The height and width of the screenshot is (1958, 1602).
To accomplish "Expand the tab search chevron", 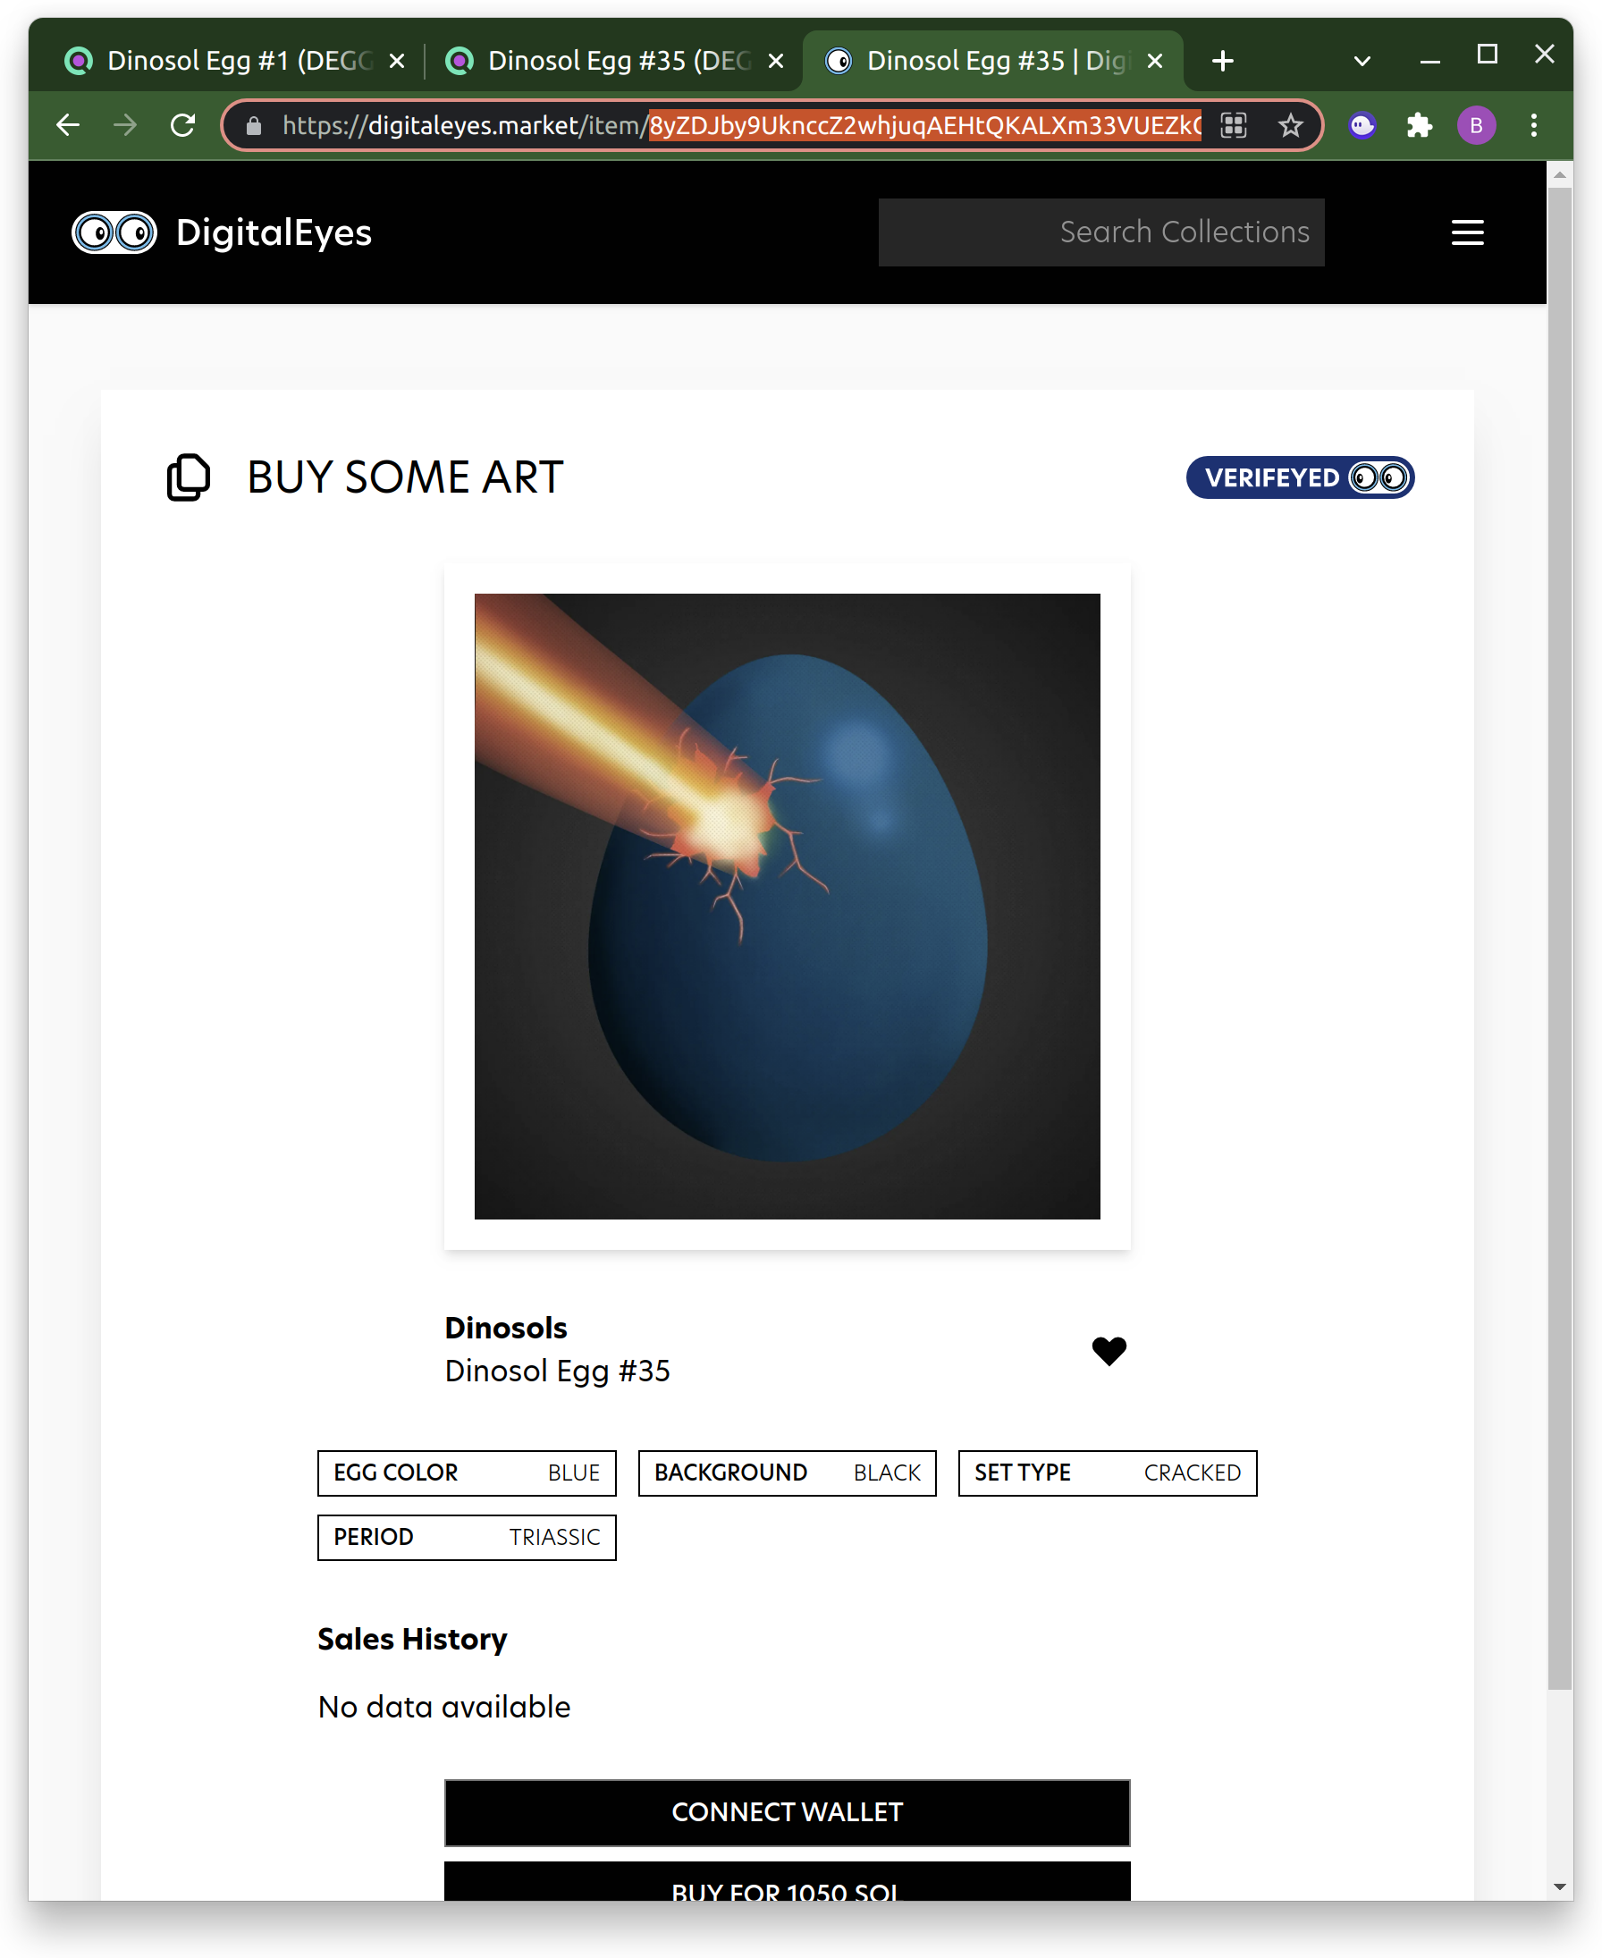I will coord(1362,61).
